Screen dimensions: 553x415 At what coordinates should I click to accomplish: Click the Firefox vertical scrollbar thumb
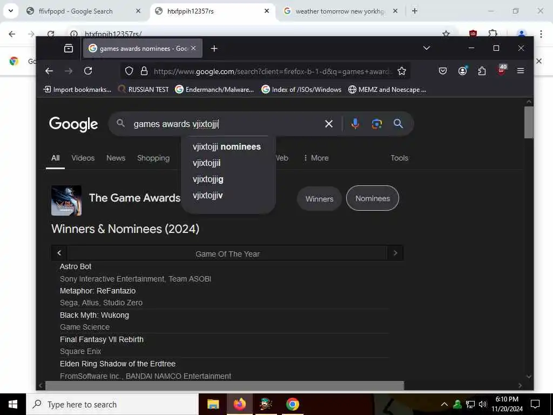[x=528, y=122]
